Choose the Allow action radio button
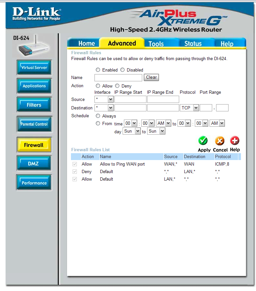Image resolution: width=256 pixels, height=291 pixels. click(x=98, y=86)
